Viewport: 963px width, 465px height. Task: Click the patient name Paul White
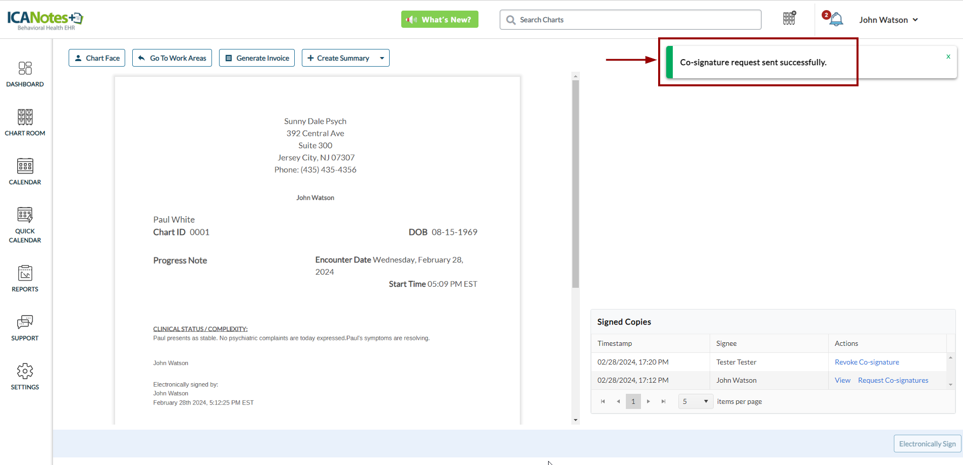174,220
